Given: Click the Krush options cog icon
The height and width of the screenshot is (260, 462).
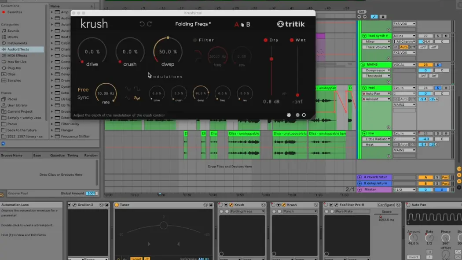Looking at the screenshot, I should click(x=297, y=115).
